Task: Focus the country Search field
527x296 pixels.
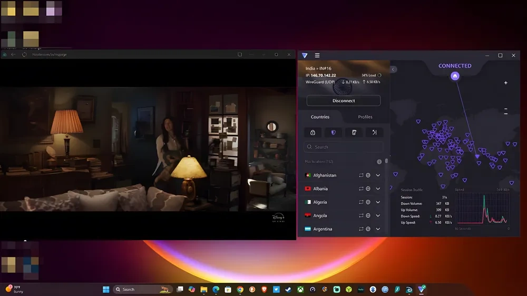Action: pos(344,147)
